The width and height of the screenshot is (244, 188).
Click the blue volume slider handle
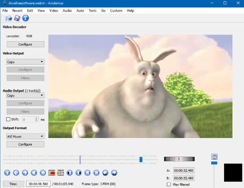[x=214, y=163]
